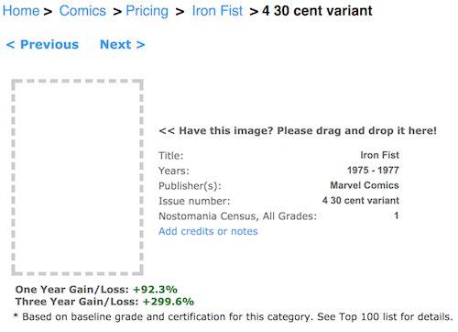This screenshot has width=458, height=332.
Task: Click the Top 100 list footnote text
Action: click(234, 316)
